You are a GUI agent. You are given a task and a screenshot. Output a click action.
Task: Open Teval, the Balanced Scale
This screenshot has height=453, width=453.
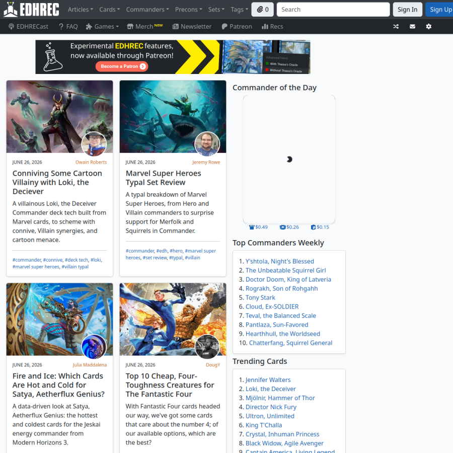pos(281,316)
